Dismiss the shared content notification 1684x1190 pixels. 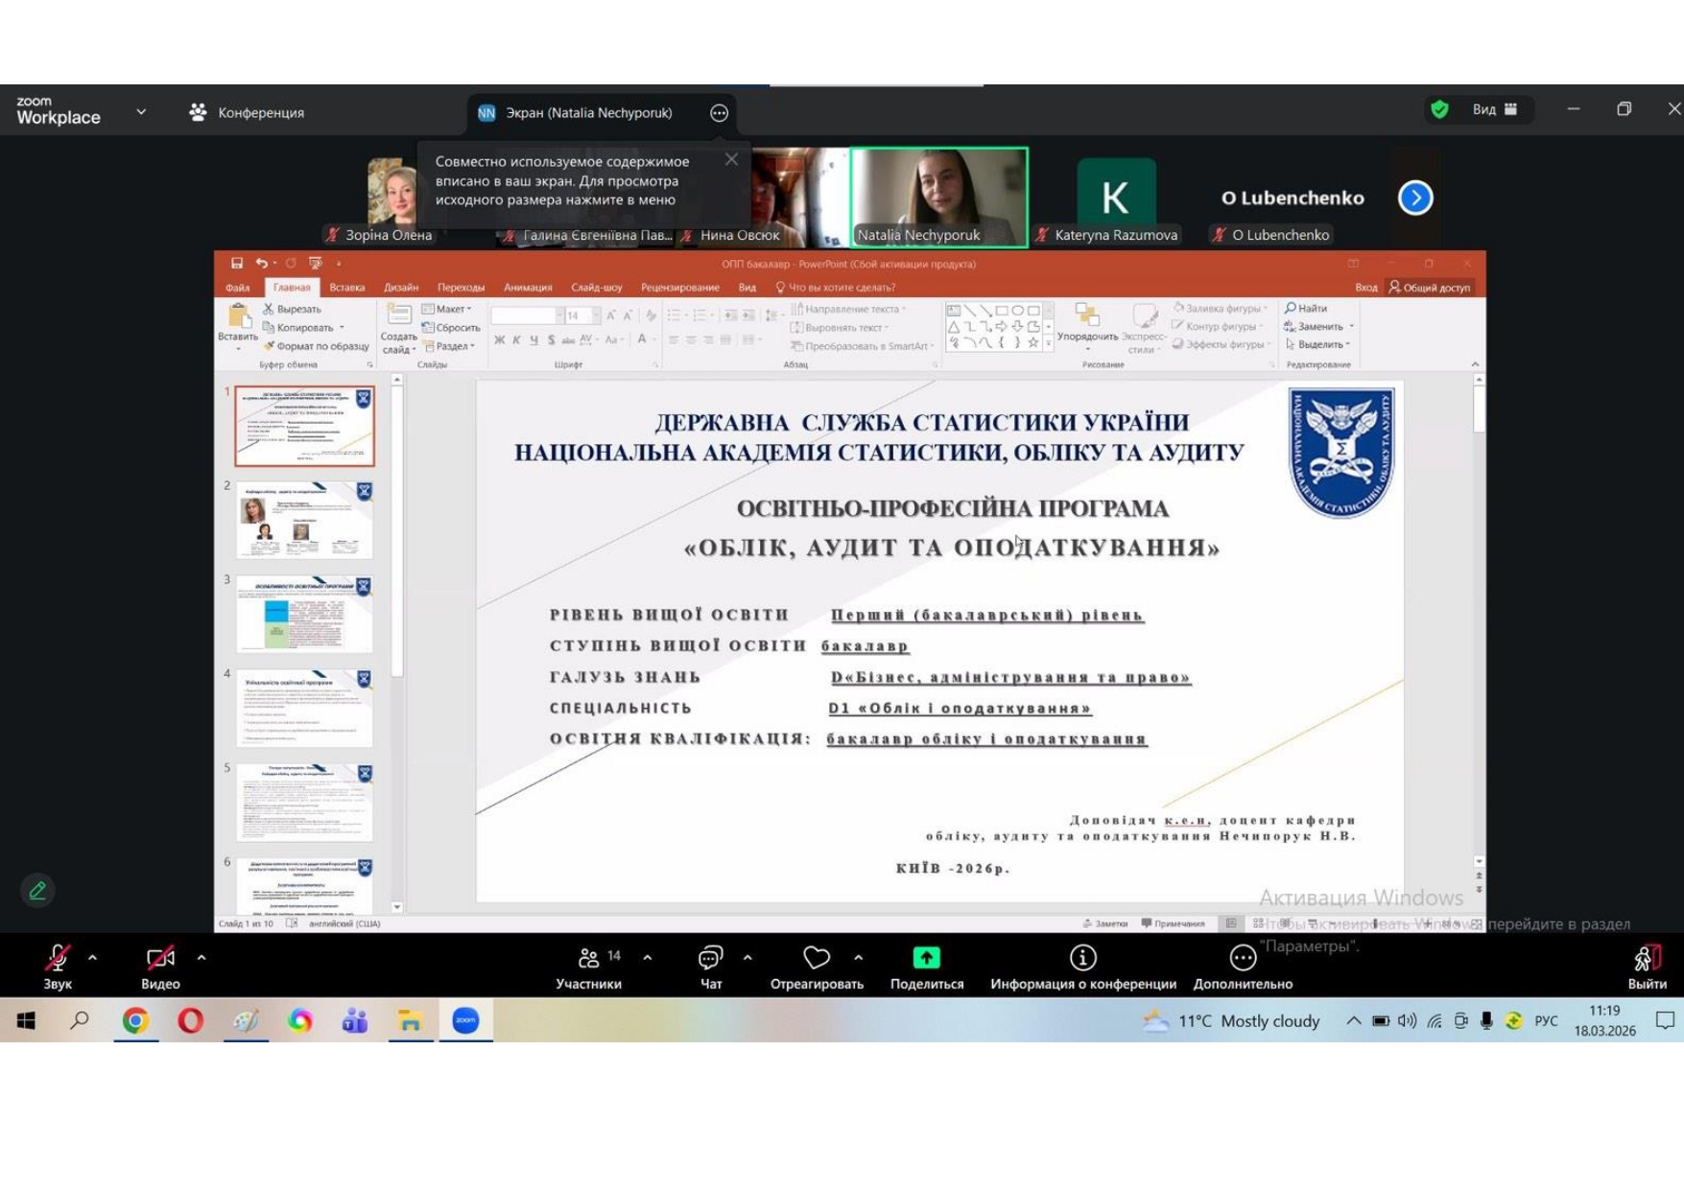731,159
